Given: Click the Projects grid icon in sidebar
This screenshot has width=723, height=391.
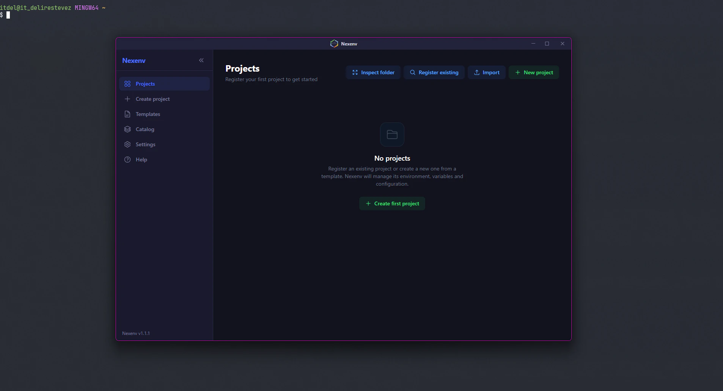Looking at the screenshot, I should 127,84.
